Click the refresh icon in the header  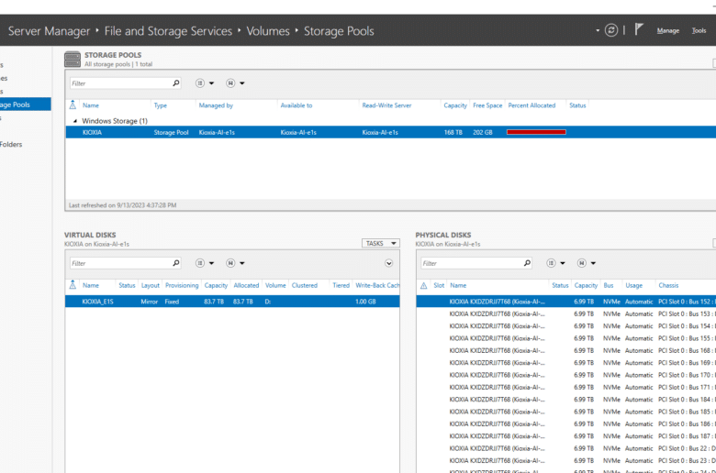pyautogui.click(x=611, y=30)
